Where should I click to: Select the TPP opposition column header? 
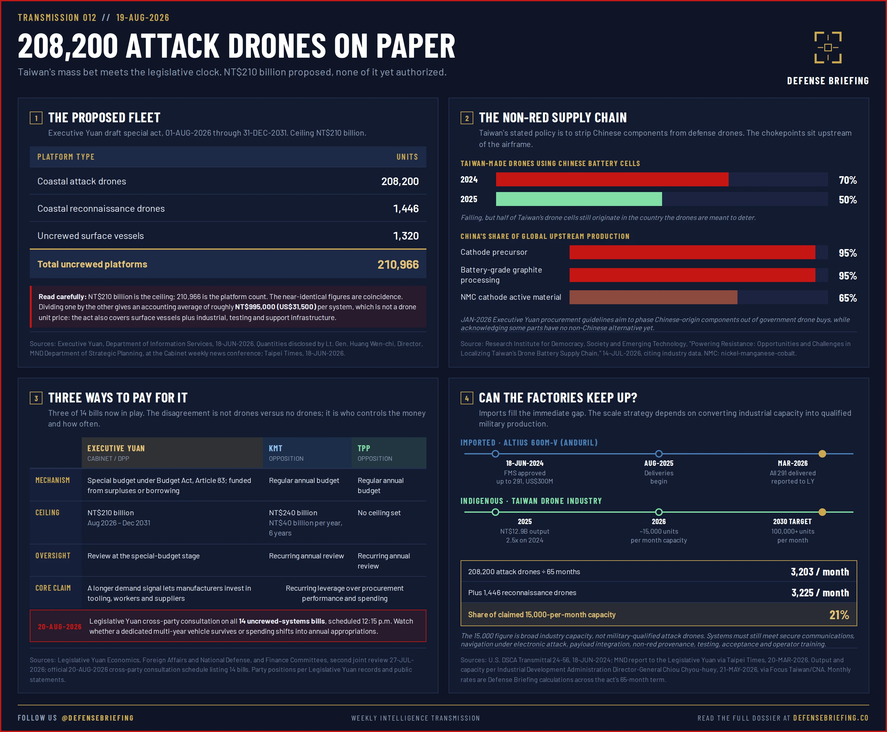389,453
